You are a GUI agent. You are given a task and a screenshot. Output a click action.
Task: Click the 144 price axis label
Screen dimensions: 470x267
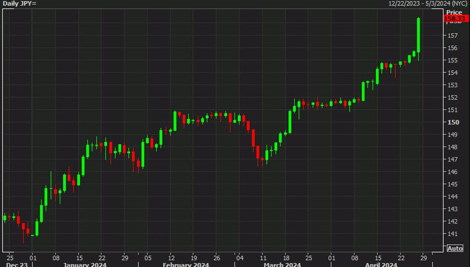(453, 197)
